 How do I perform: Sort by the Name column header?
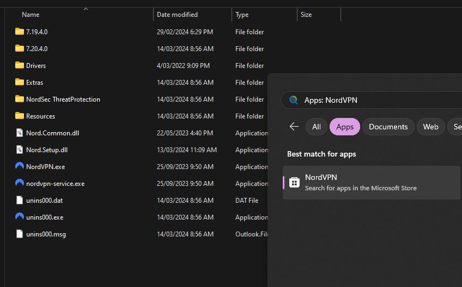click(x=31, y=15)
